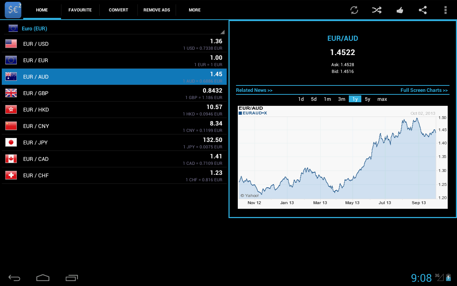Screen dimensions: 457x286
Task: Expand the Euro (EUR) base currency dropdown
Action: point(114,28)
